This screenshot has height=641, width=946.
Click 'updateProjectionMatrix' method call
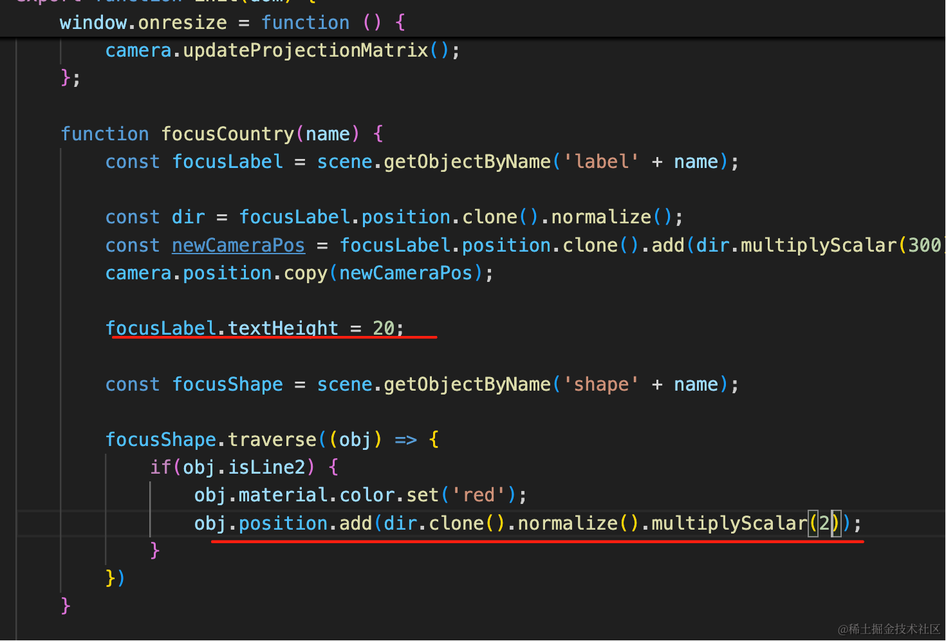[x=306, y=50]
